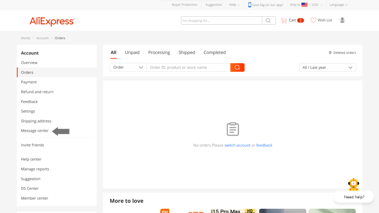Click the AliExpress logo
This screenshot has height=213, width=379.
(52, 21)
